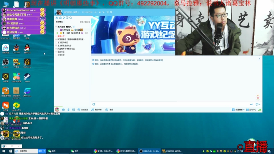Open the member count icon in YY header
Image resolution: width=274 pixels, height=154 pixels.
[x=96, y=12]
